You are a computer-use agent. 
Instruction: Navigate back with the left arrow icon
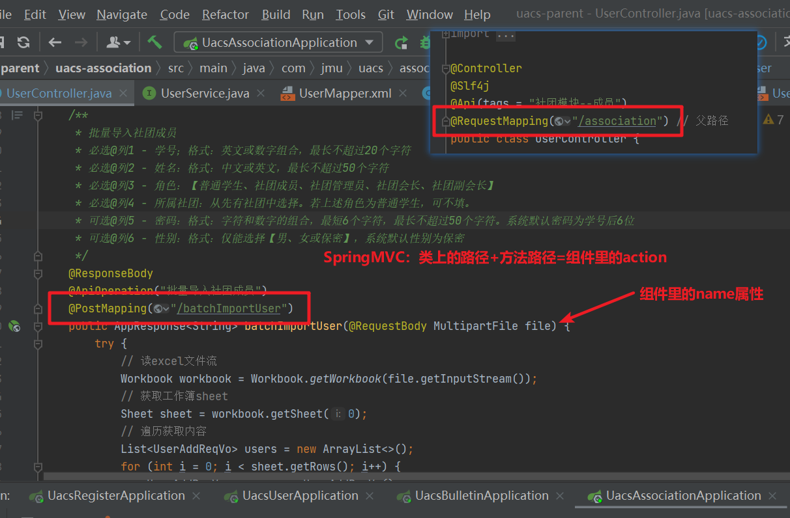pyautogui.click(x=55, y=43)
